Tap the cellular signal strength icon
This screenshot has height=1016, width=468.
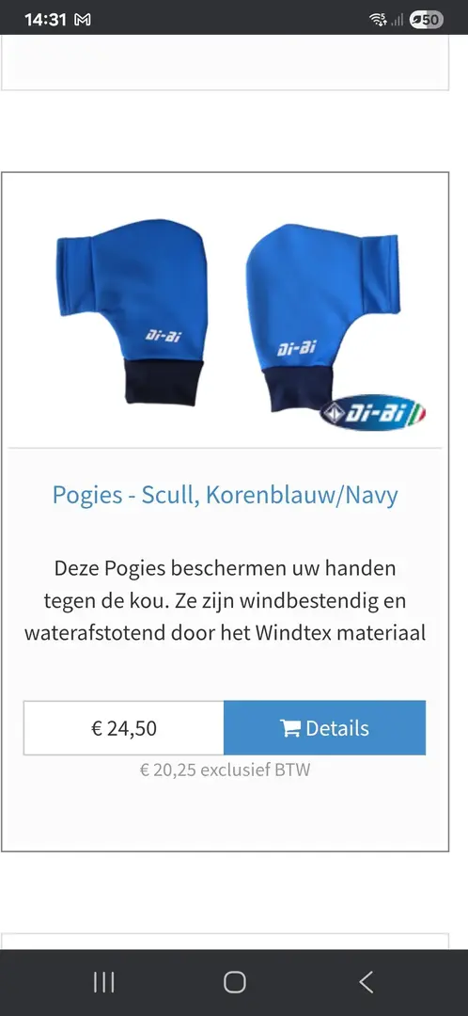point(397,21)
